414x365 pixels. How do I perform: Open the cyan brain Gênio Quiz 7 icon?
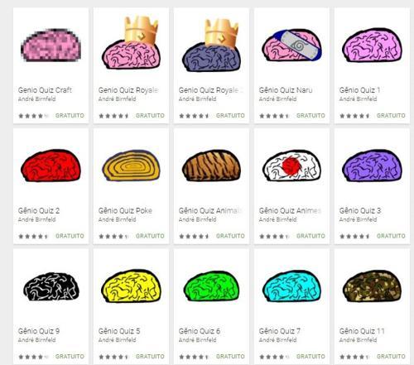(291, 286)
